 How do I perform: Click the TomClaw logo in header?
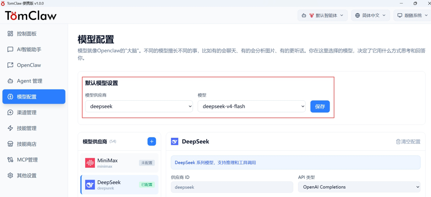31,15
